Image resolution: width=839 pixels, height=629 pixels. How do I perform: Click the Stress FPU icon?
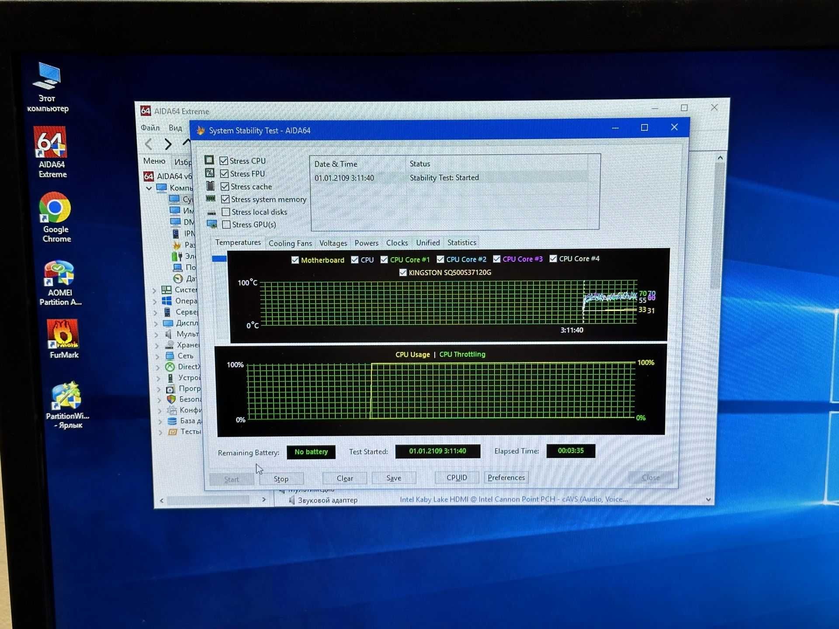pyautogui.click(x=210, y=173)
